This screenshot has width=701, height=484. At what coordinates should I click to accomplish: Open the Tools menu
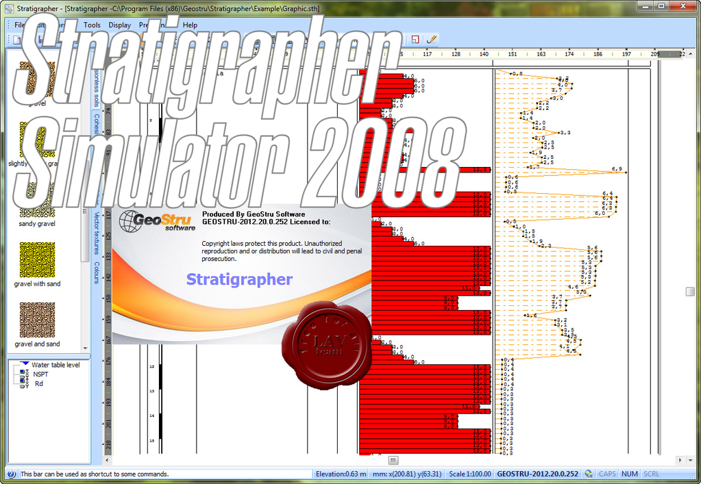click(x=92, y=25)
